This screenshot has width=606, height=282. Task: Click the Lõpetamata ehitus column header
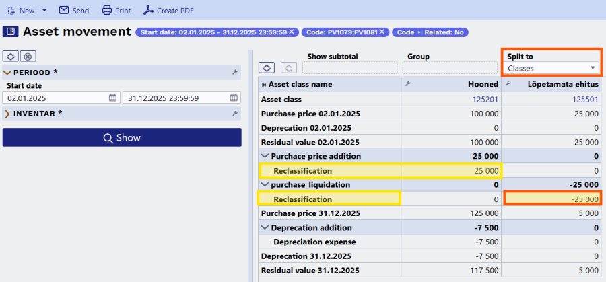[x=551, y=84]
